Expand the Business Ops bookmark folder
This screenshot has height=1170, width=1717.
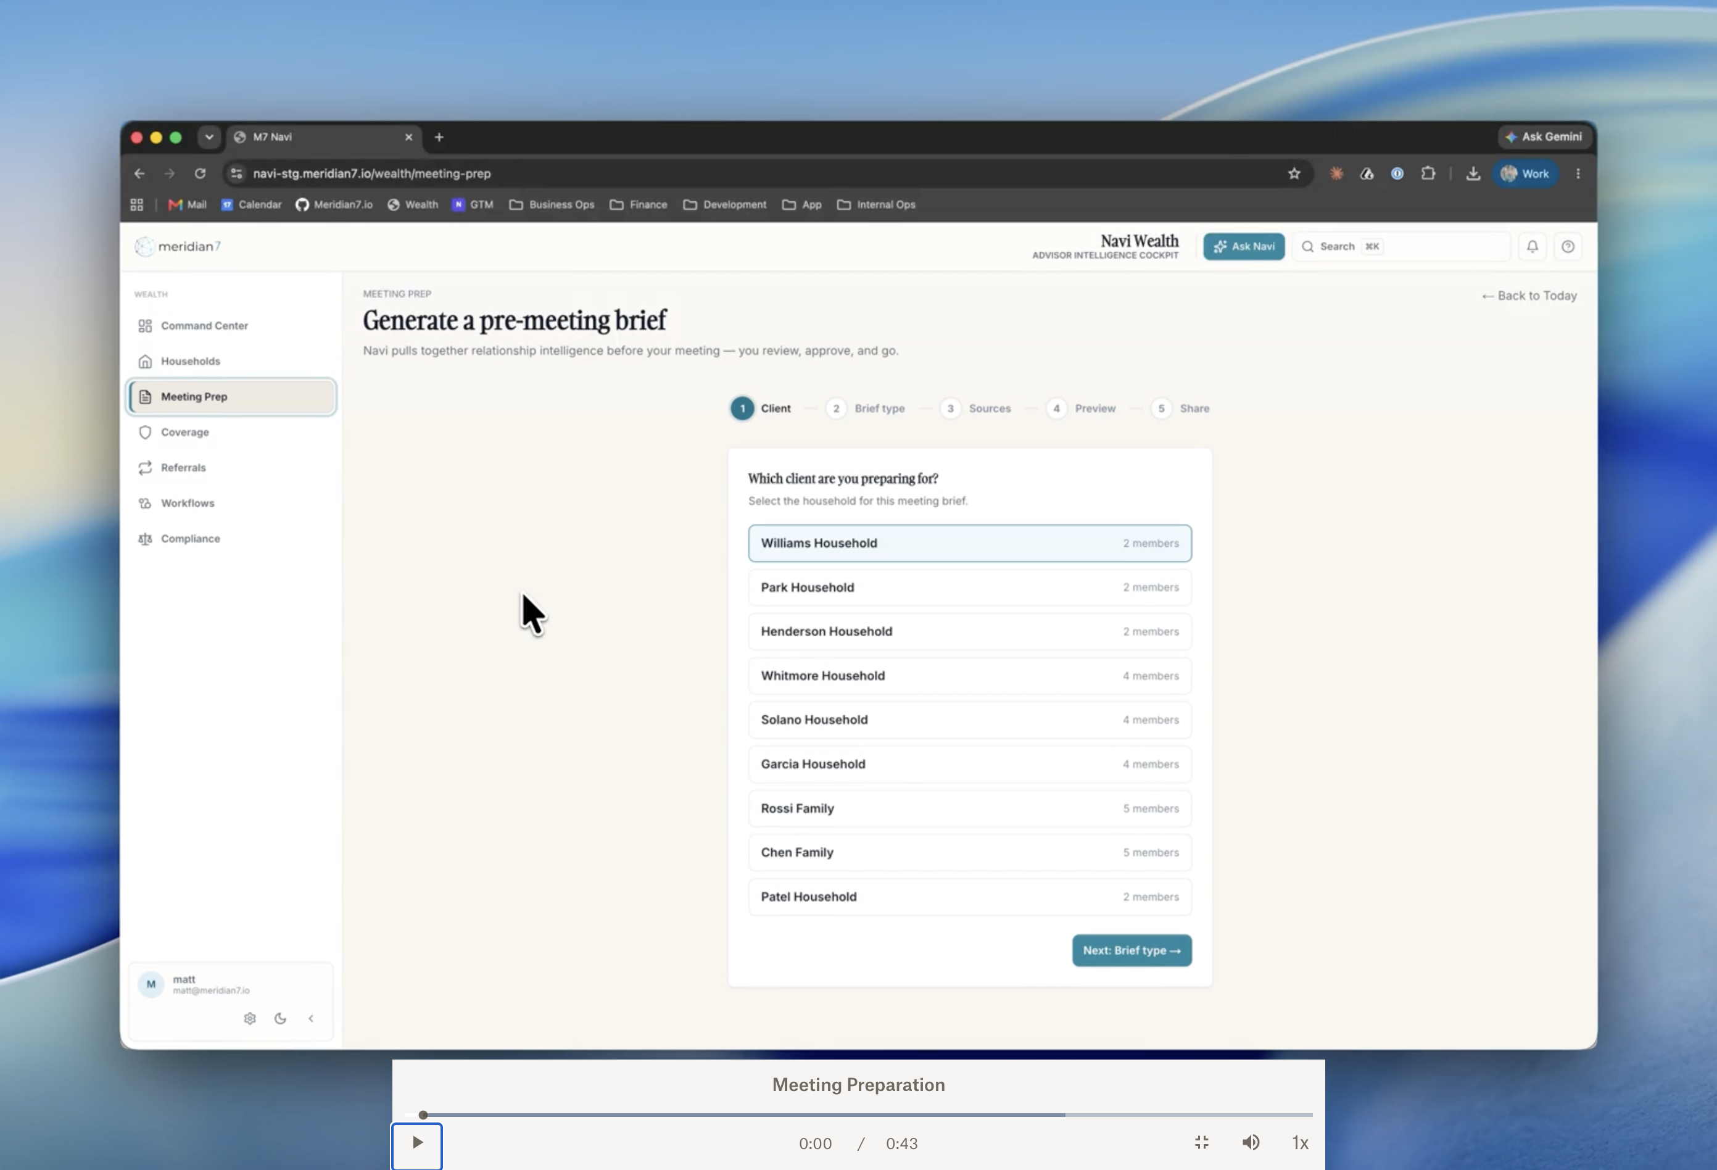click(552, 205)
